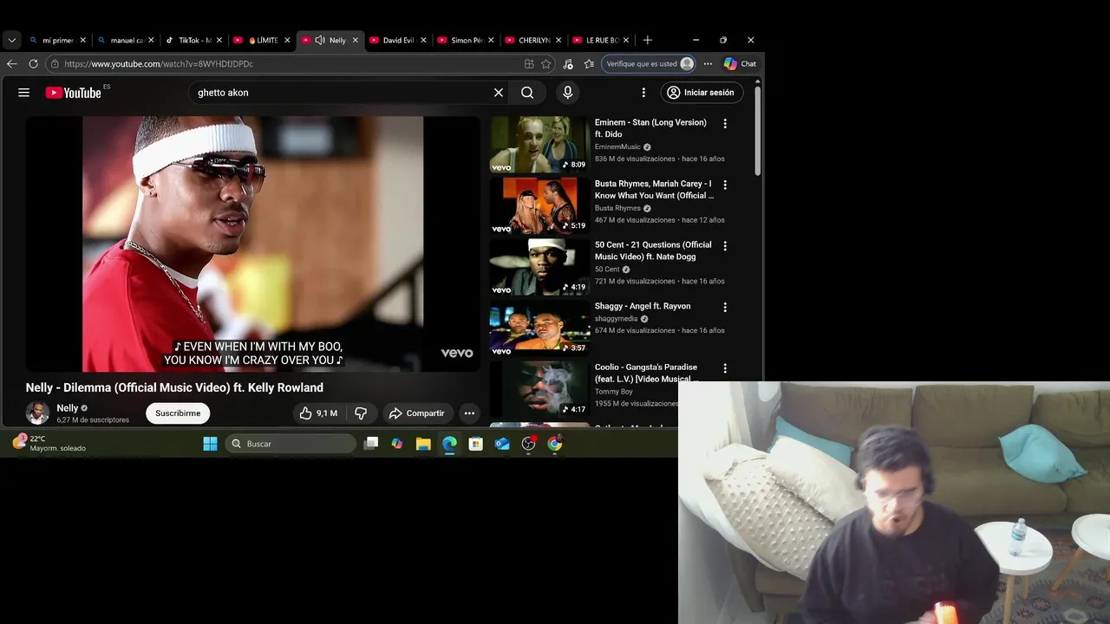Viewport: 1110px width, 624px height.
Task: Open the Eminem - Stan thumbnail
Action: tap(539, 145)
